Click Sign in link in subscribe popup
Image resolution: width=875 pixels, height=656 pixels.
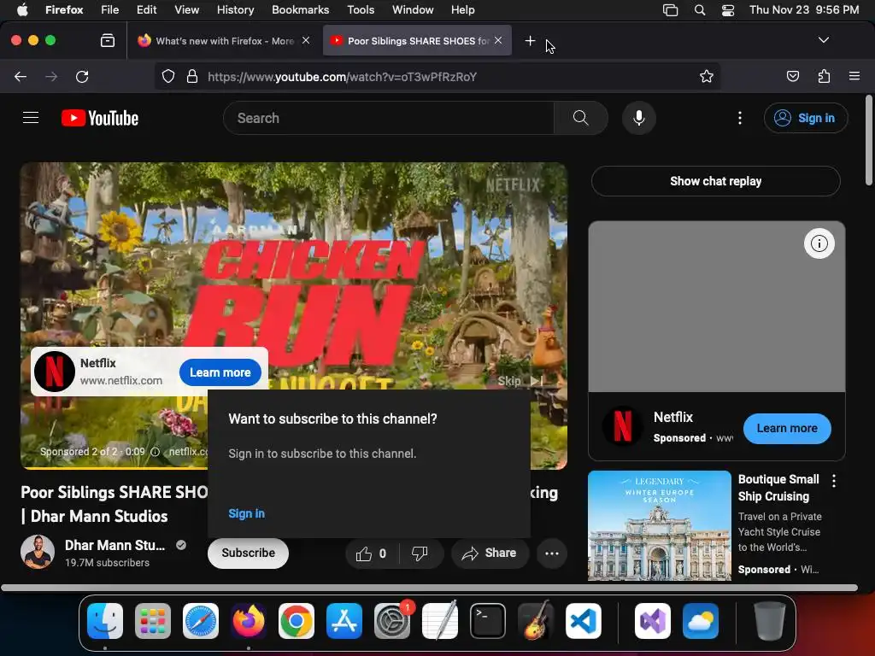tap(246, 513)
